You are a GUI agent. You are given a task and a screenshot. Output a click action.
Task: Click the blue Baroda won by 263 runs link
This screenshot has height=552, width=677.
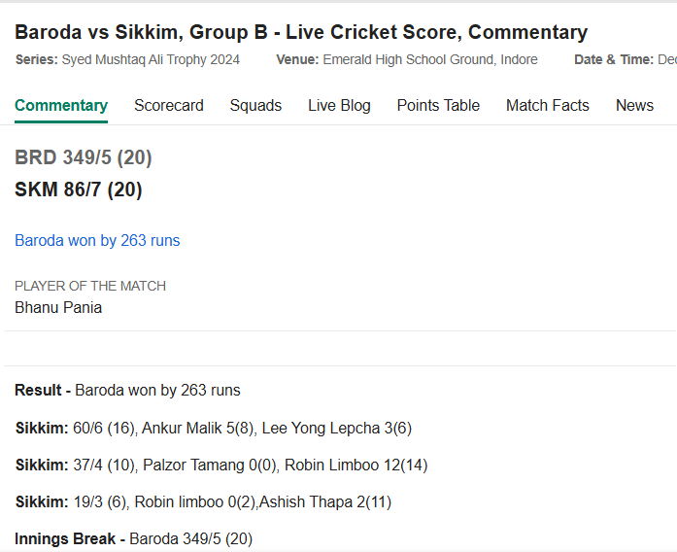pyautogui.click(x=97, y=241)
